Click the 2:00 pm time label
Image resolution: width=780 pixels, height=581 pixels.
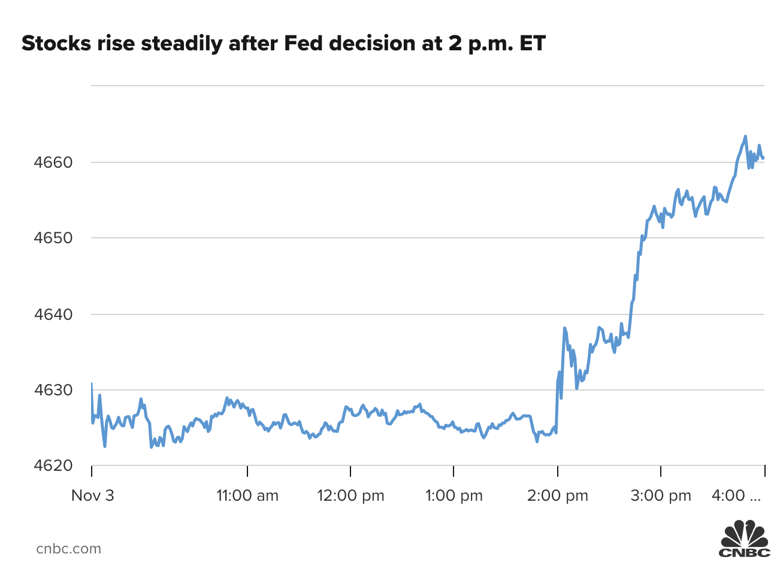click(558, 495)
